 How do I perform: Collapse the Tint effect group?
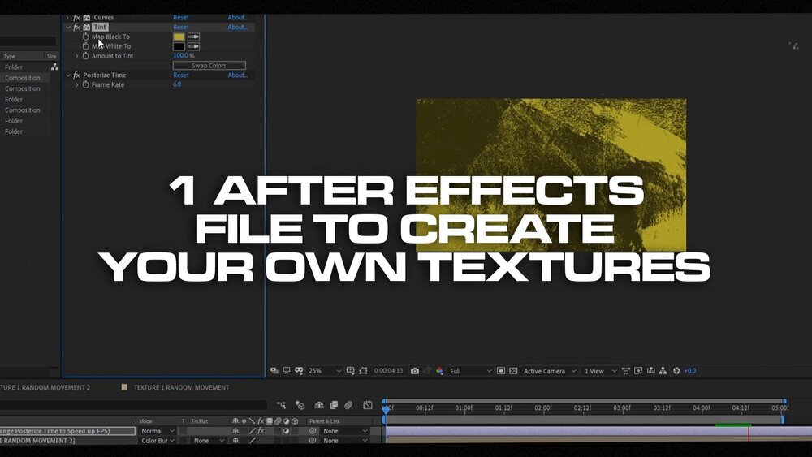67,27
